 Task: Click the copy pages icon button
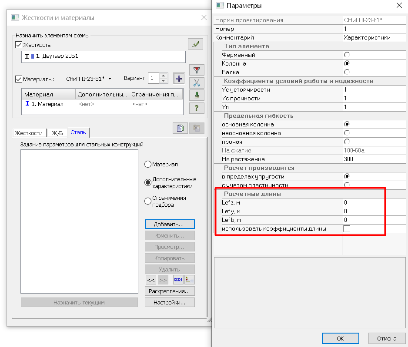click(180, 128)
